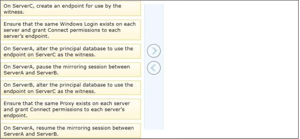Click the right arrow move button
300x139 pixels.
click(154, 51)
